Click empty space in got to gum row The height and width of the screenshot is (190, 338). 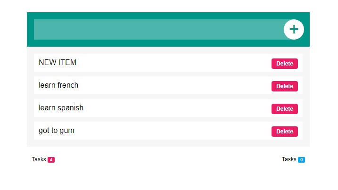(174, 131)
